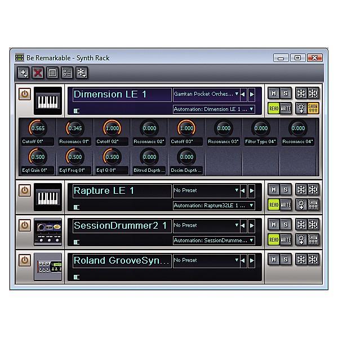Solo Roland GrooveSynth

tap(286, 260)
